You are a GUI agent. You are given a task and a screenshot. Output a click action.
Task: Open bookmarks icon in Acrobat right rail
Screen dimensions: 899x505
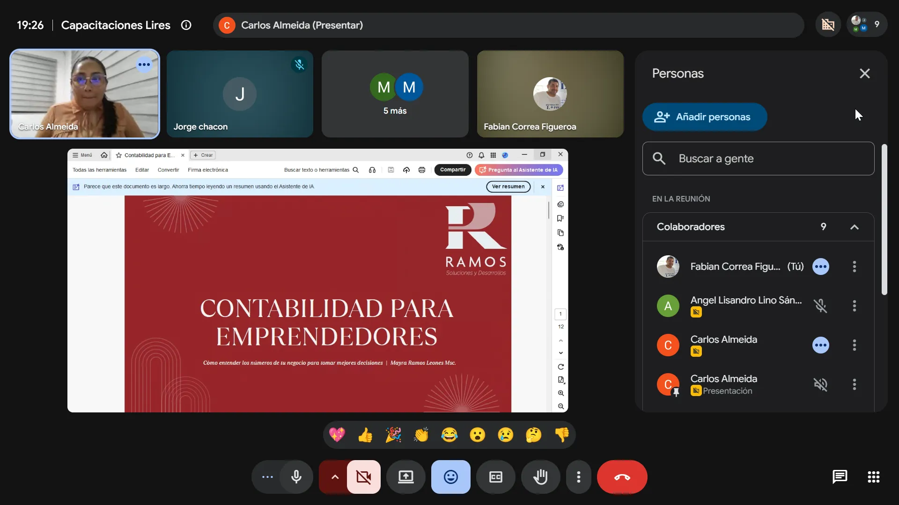coord(560,218)
